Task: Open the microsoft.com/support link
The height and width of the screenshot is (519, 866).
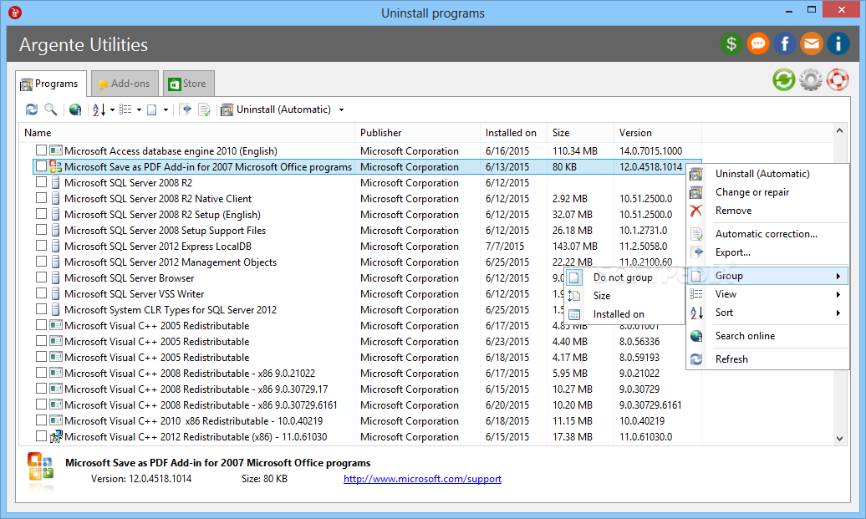Action: pos(422,479)
